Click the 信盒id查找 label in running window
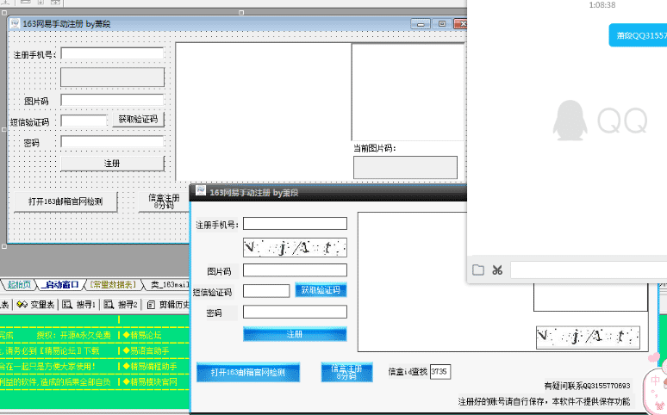The image size is (667, 415). (x=408, y=372)
